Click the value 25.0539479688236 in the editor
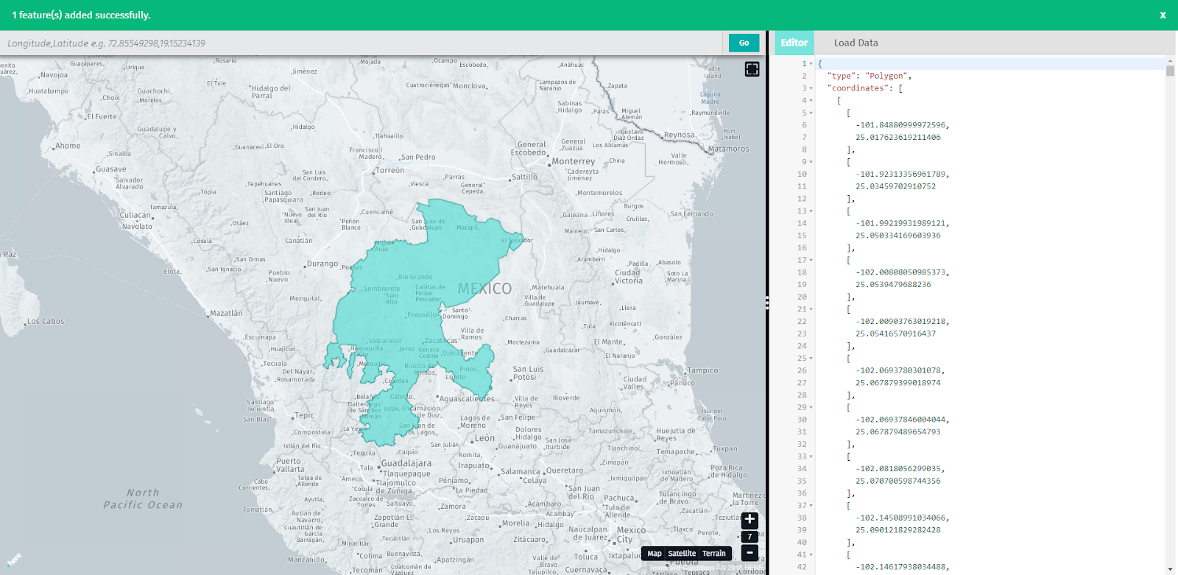This screenshot has width=1178, height=575. click(x=893, y=285)
